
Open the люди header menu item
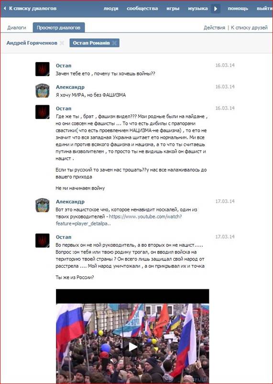pyautogui.click(x=111, y=9)
